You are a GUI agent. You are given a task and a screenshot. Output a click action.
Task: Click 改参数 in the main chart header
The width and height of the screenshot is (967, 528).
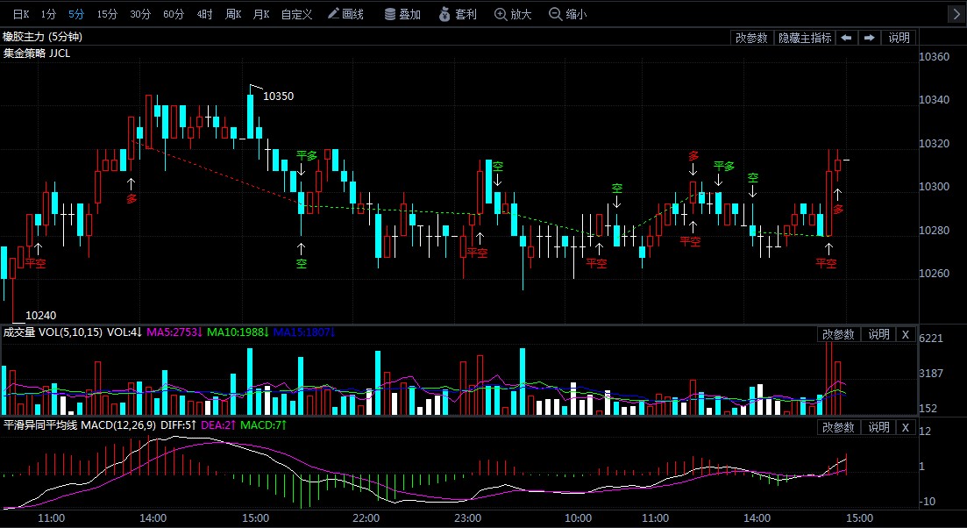[x=751, y=38]
